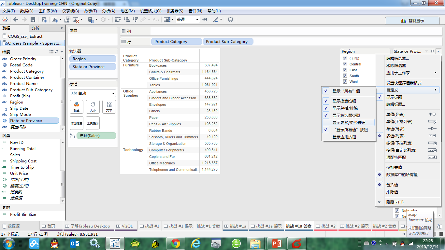Click the Tableau start page logo icon
The image size is (445, 250).
[x=5, y=20]
